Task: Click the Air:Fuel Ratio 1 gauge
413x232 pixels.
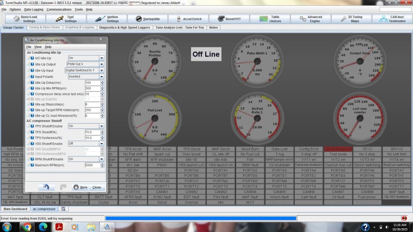Action: point(257,118)
